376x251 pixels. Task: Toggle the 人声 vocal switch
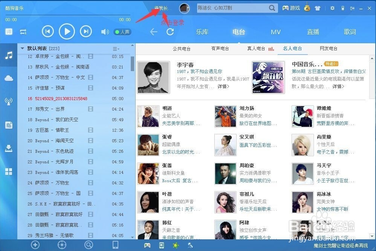(x=122, y=32)
